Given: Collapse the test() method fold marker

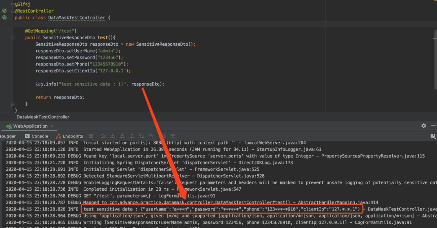Looking at the screenshot, I should click(x=13, y=38).
